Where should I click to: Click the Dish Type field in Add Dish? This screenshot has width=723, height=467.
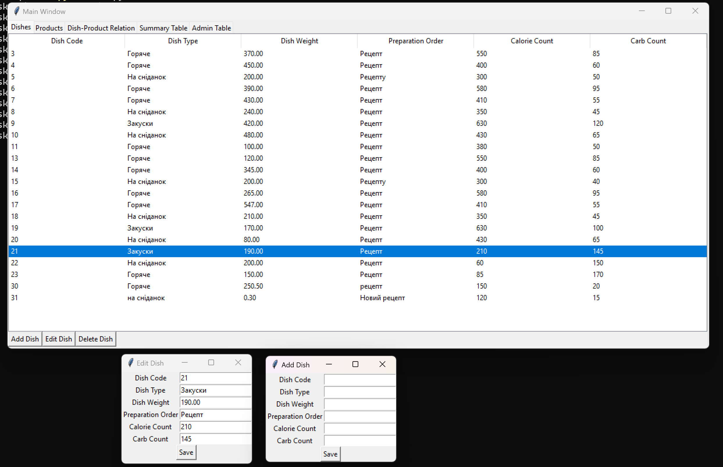coord(359,391)
